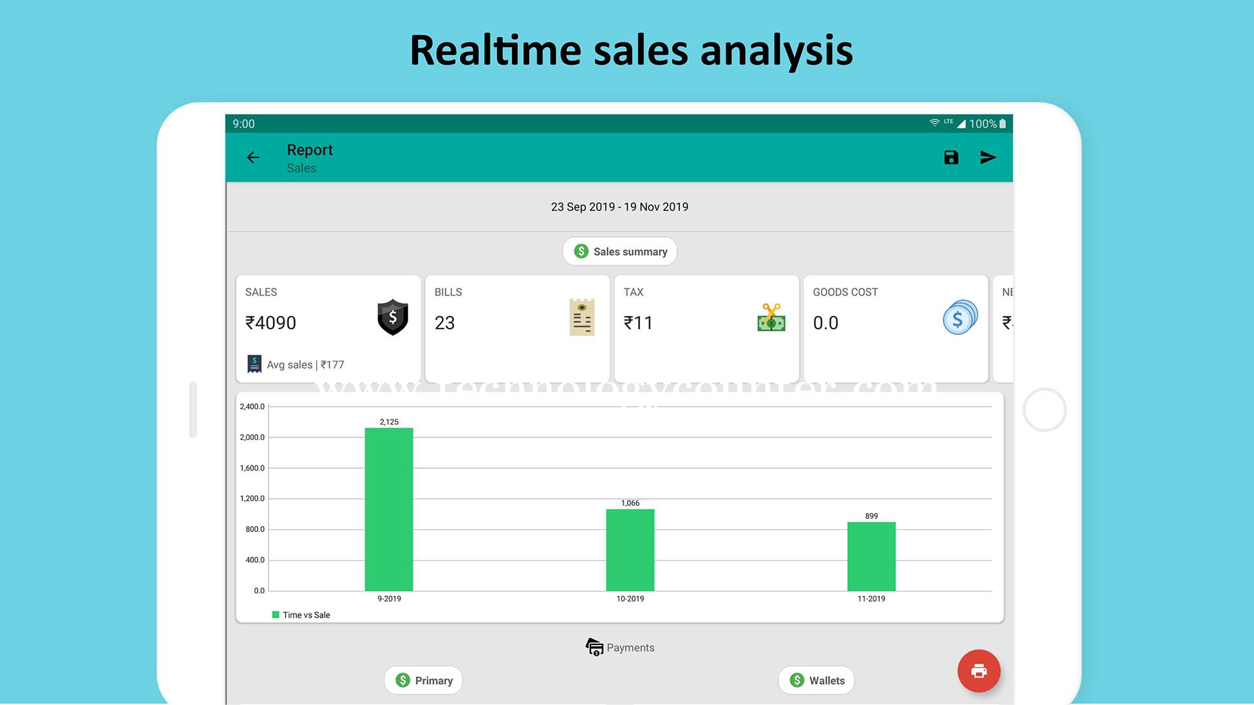Save the sales report
Screen dimensions: 1254x705
click(951, 157)
